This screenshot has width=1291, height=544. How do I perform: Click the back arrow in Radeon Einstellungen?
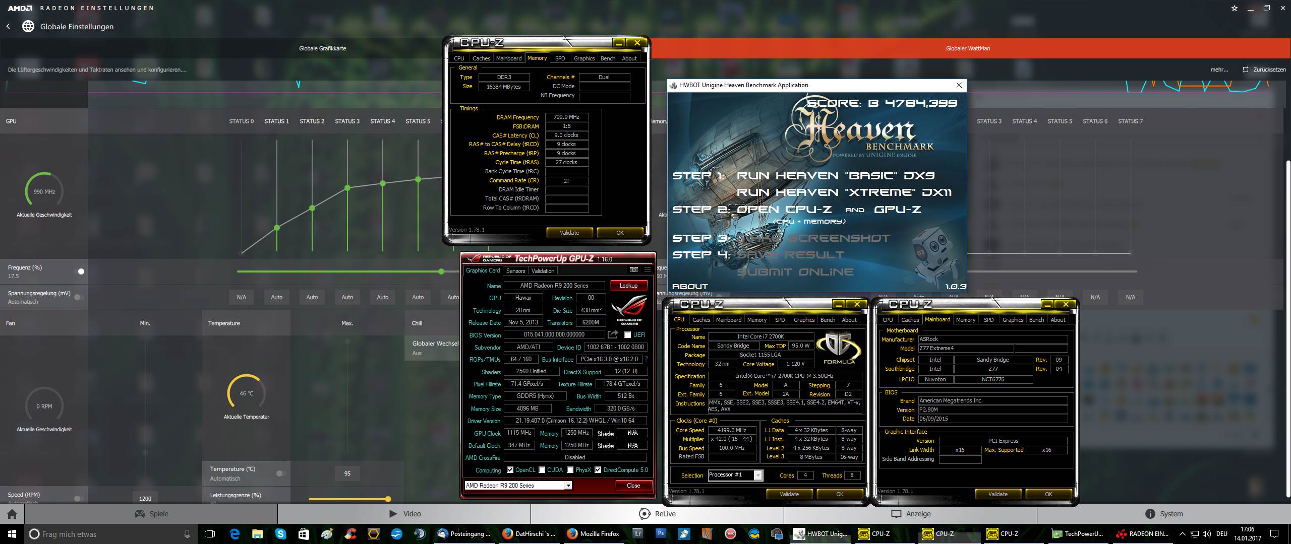tap(8, 26)
